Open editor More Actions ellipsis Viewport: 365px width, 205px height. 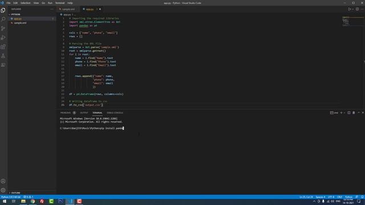[362, 9]
